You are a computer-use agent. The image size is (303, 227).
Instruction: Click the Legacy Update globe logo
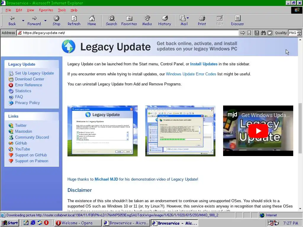point(69,46)
